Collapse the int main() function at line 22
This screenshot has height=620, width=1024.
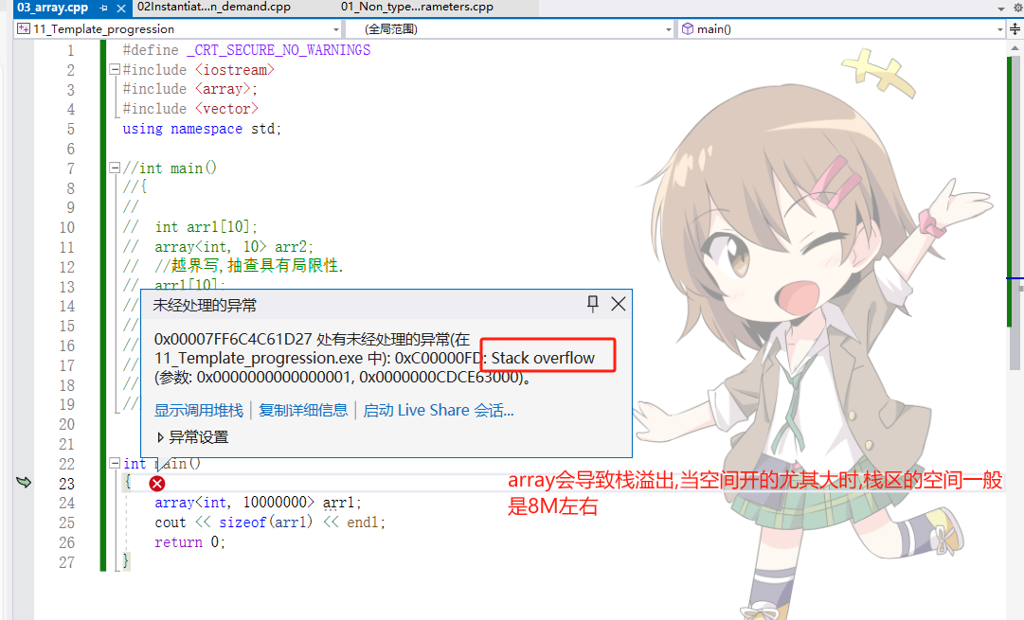click(x=115, y=463)
